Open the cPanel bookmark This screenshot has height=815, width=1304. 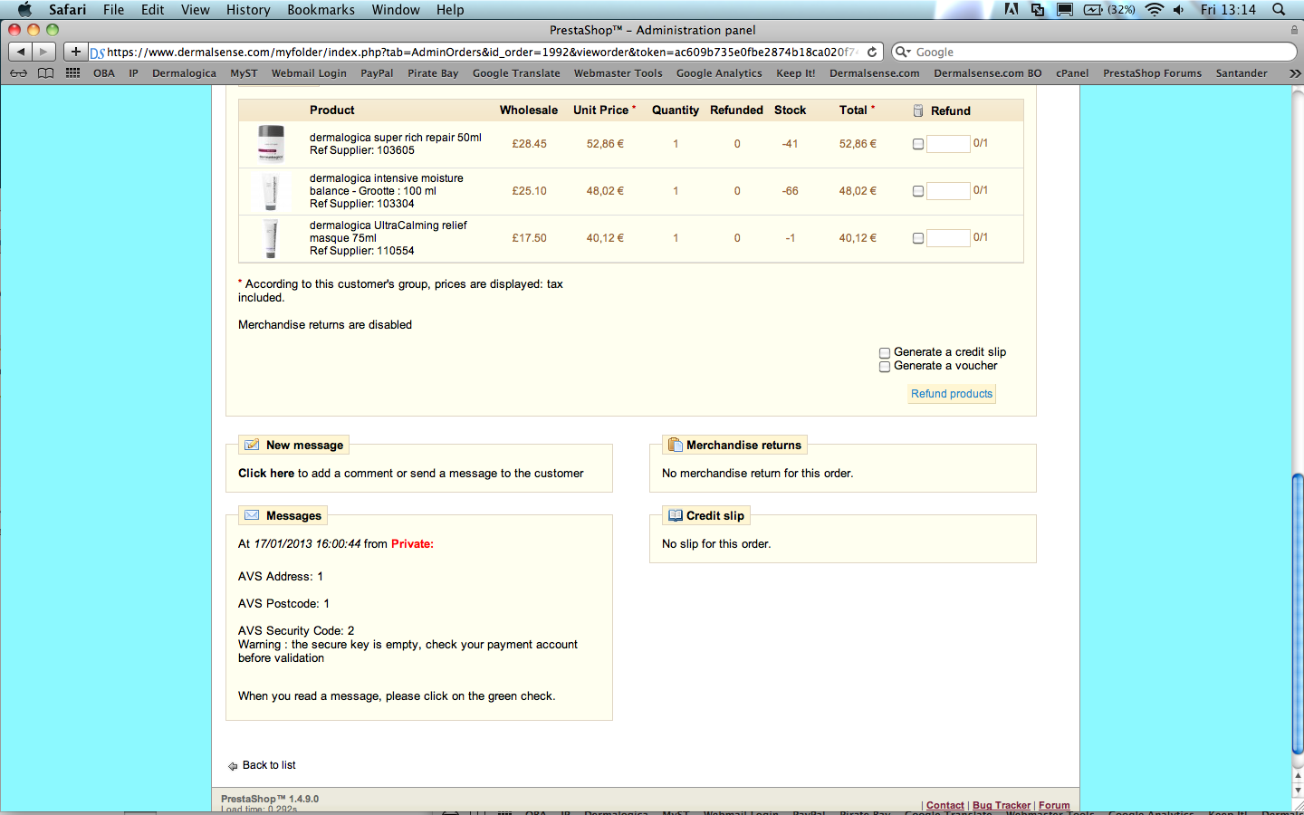pos(1072,73)
